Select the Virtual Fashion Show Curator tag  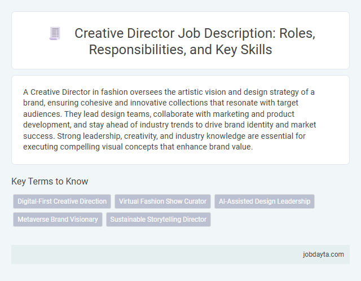(162, 201)
